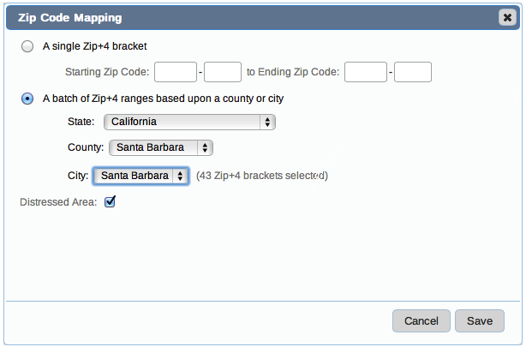Open the State dropdown showing California
The width and height of the screenshot is (526, 347).
(189, 122)
